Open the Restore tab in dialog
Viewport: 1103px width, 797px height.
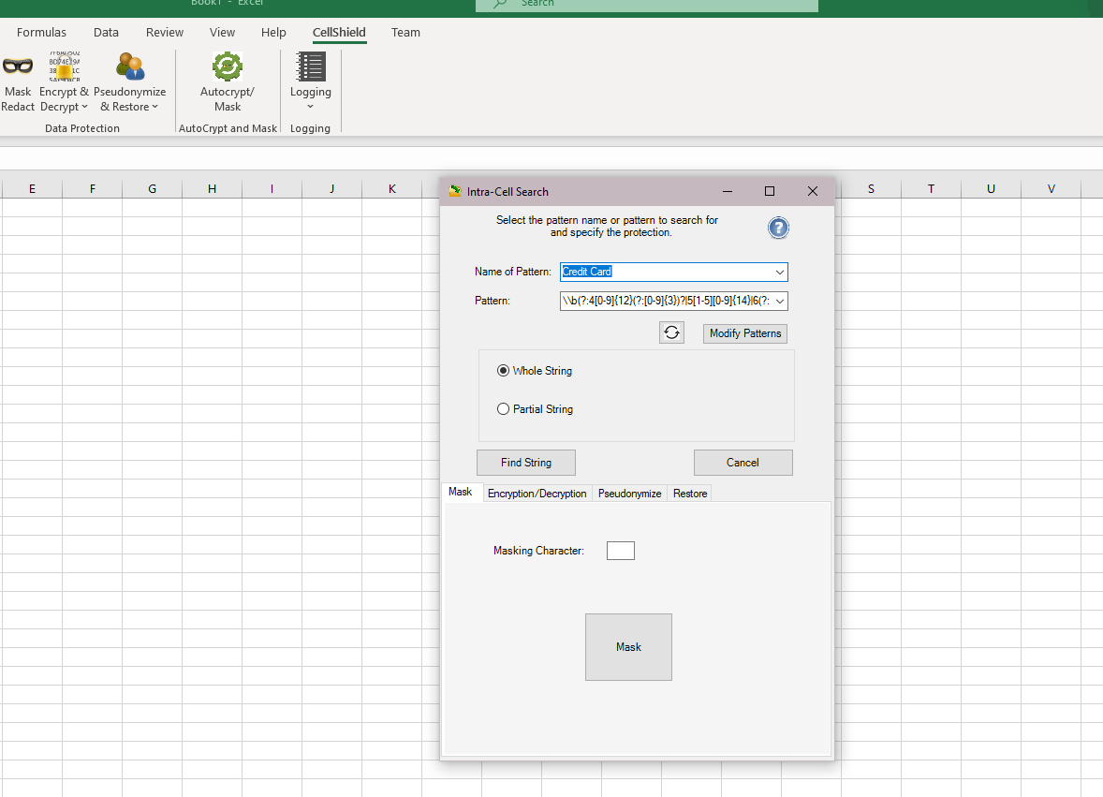[x=690, y=494]
